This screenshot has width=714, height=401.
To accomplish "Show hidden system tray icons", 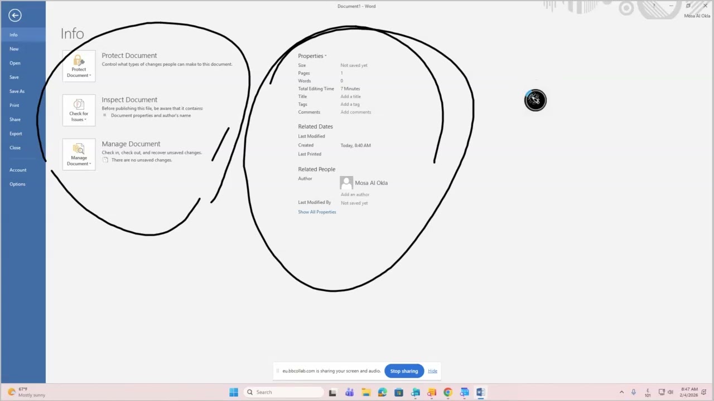I will (621, 392).
